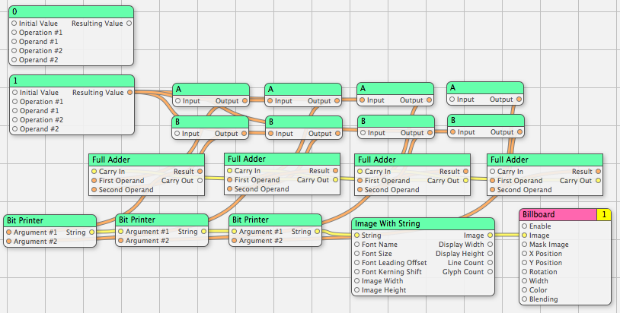The height and width of the screenshot is (313, 620).
Task: Click the Billboard Enable input port
Action: pos(524,226)
